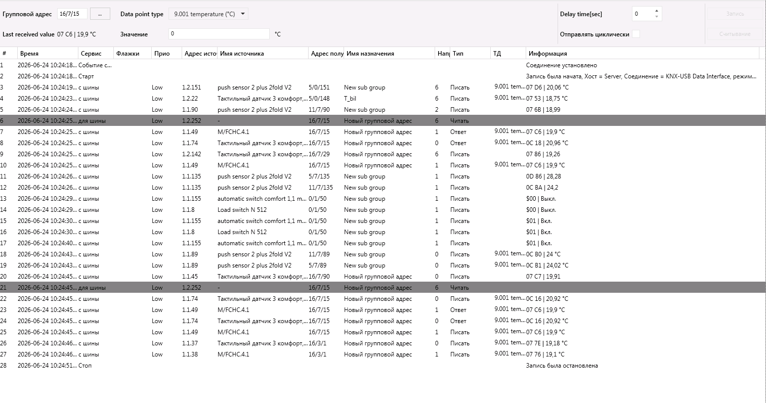Sort by the Информация column header
766x403 pixels.
click(643, 53)
